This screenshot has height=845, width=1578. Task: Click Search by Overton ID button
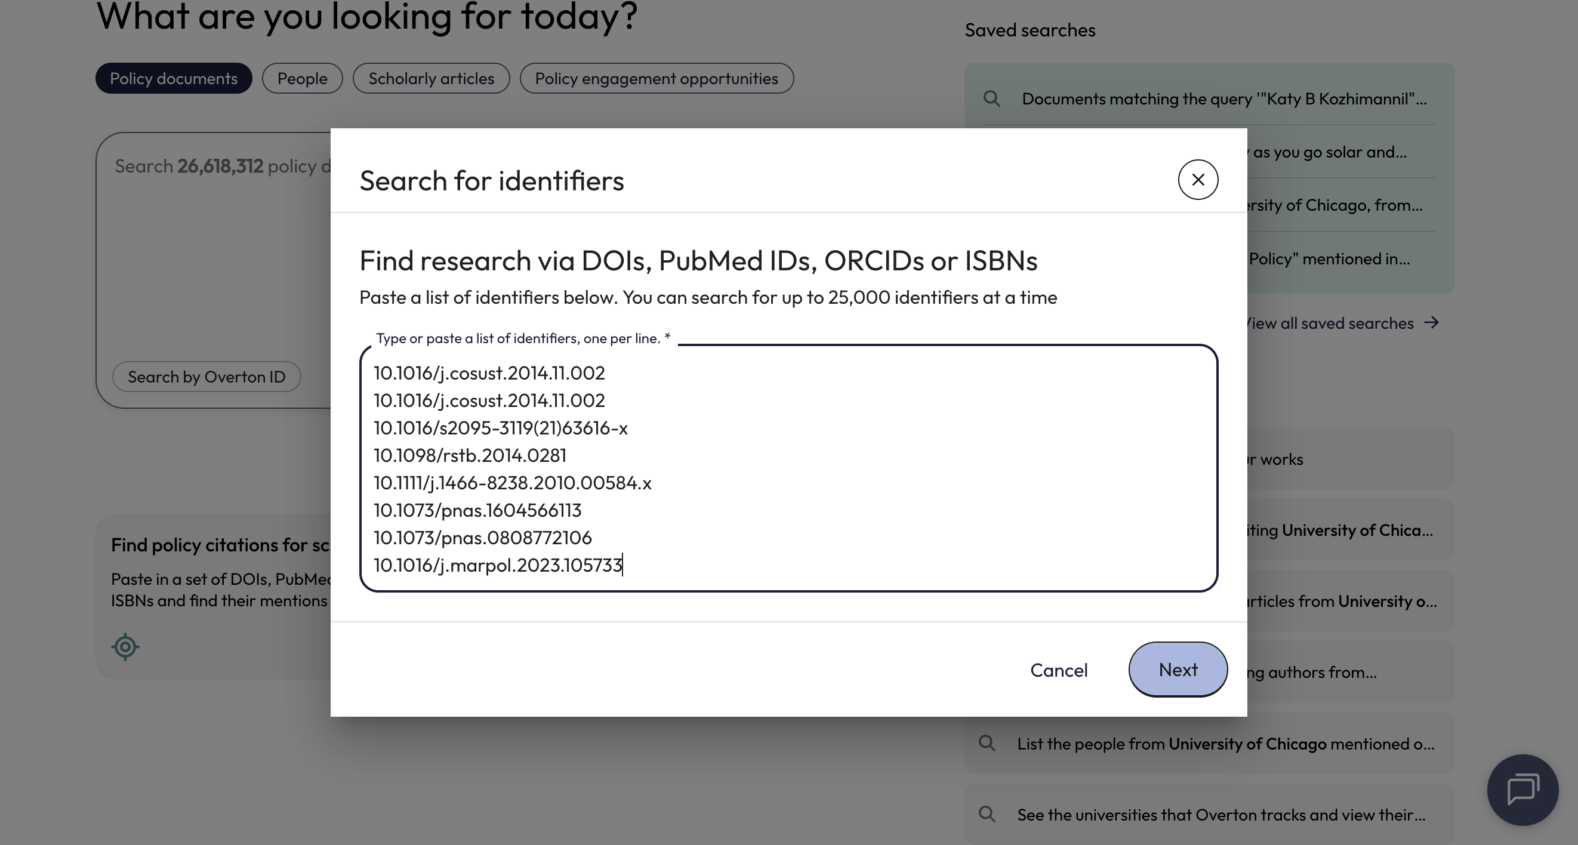tap(207, 377)
